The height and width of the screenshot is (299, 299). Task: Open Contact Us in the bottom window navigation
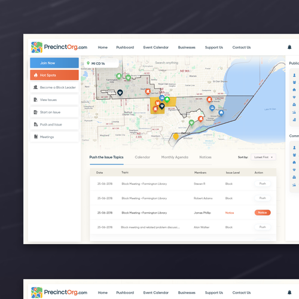(x=242, y=292)
